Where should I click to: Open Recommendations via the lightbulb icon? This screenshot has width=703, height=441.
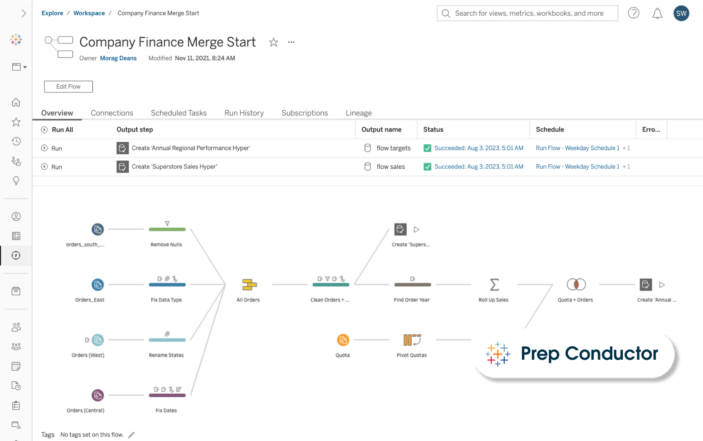pos(16,180)
